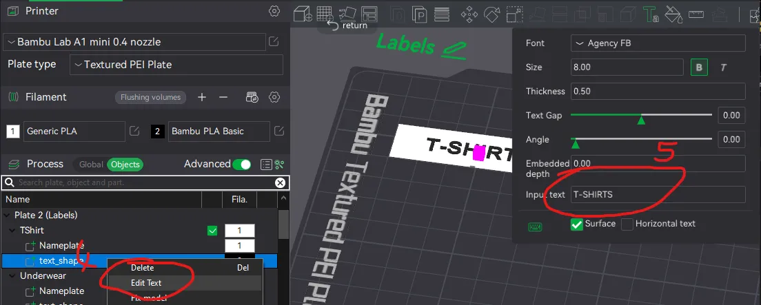Click the Add plate grid icon
761x305 pixels.
click(324, 14)
